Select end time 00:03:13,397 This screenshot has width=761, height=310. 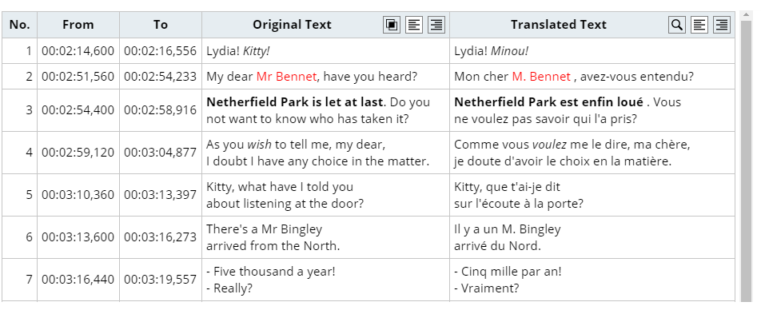(161, 194)
